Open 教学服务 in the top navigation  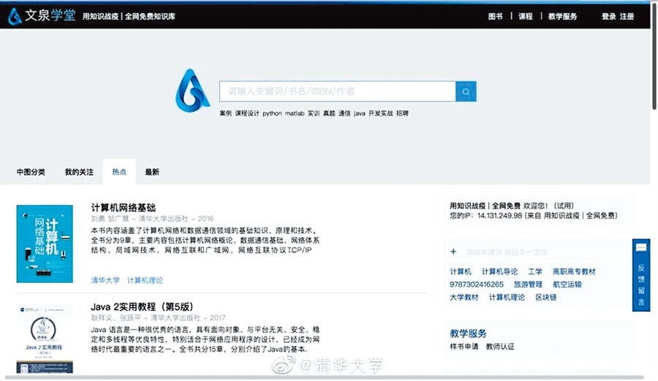point(561,16)
